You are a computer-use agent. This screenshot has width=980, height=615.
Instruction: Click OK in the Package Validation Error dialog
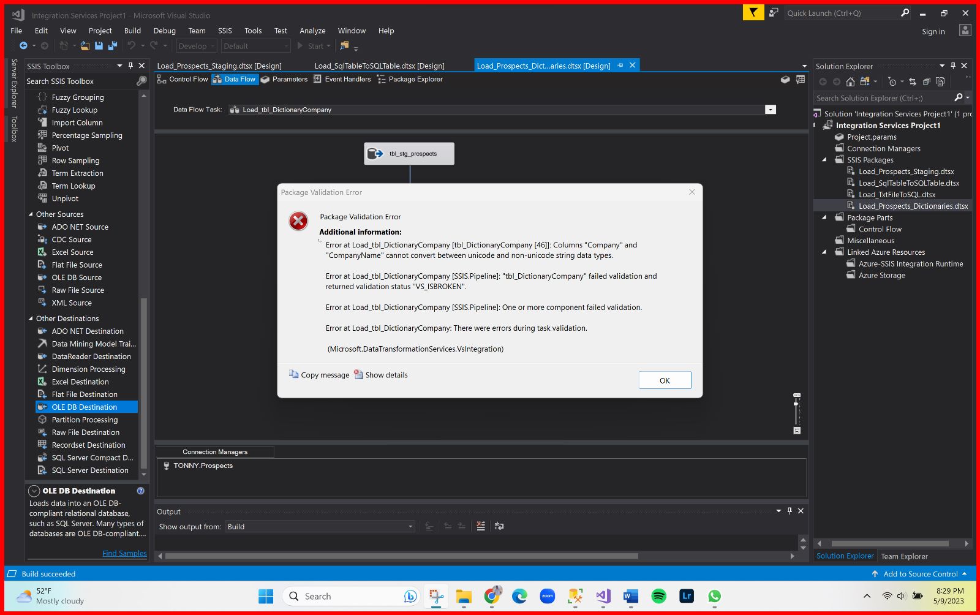(665, 380)
